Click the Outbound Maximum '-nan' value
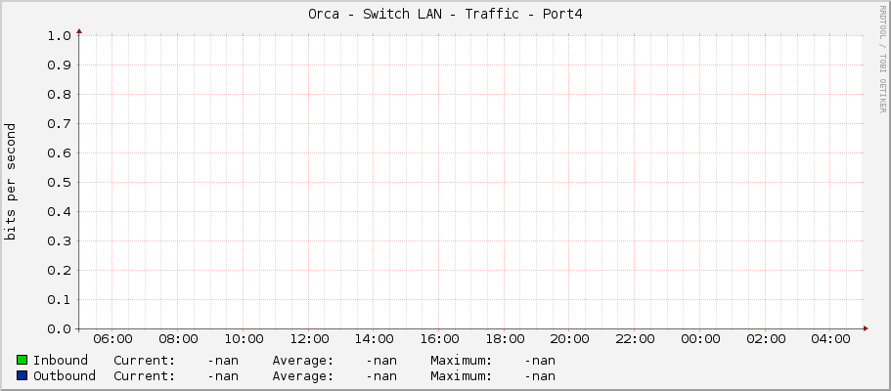The height and width of the screenshot is (391, 891). tap(540, 375)
